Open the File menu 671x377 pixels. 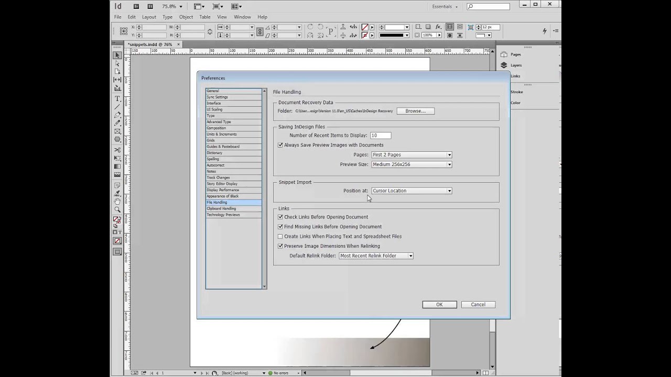(118, 17)
